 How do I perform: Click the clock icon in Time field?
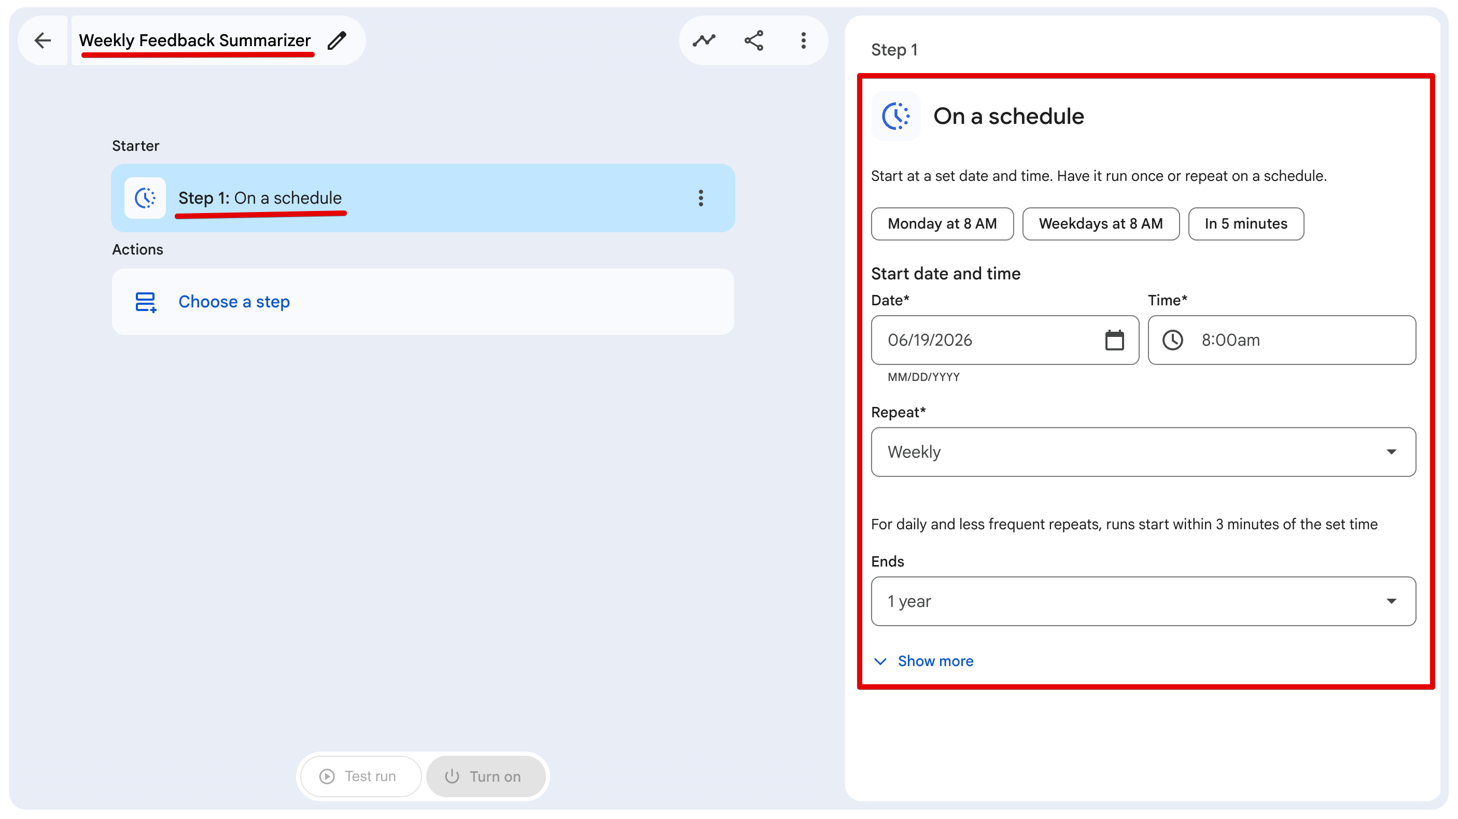click(1172, 340)
